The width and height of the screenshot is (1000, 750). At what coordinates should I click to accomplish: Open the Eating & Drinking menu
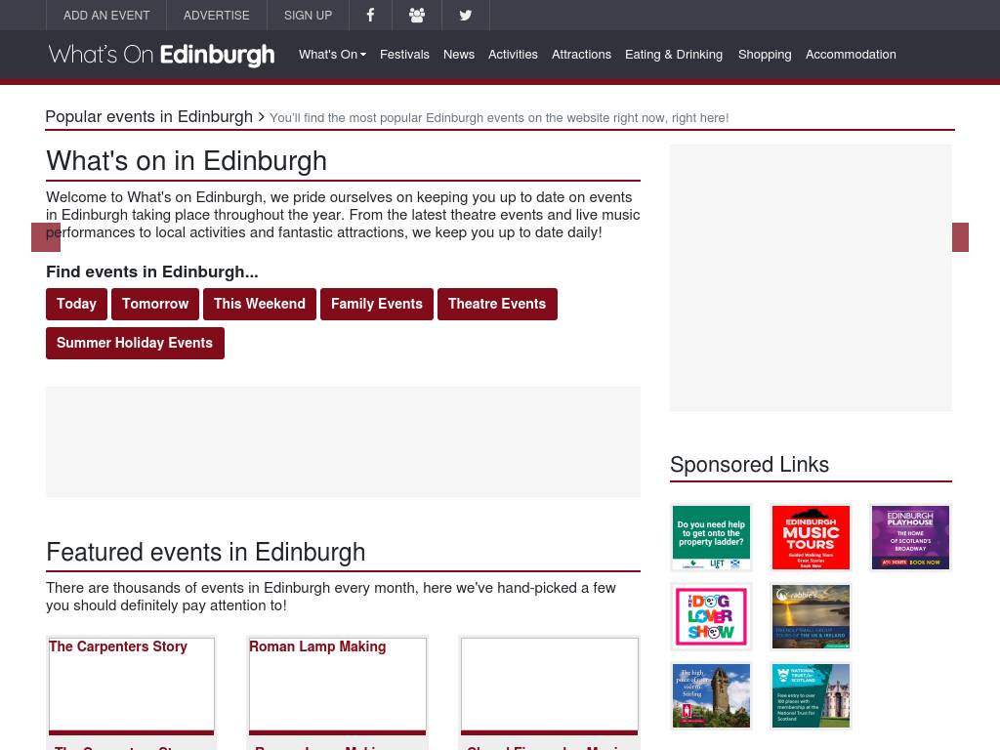(x=673, y=55)
